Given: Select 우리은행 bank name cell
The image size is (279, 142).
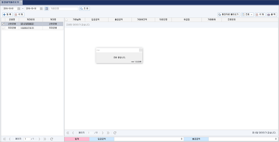Looking at the screenshot, I should coord(12,28).
